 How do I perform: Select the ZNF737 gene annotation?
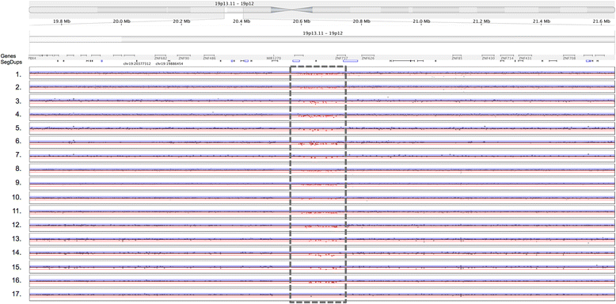coord(341,58)
